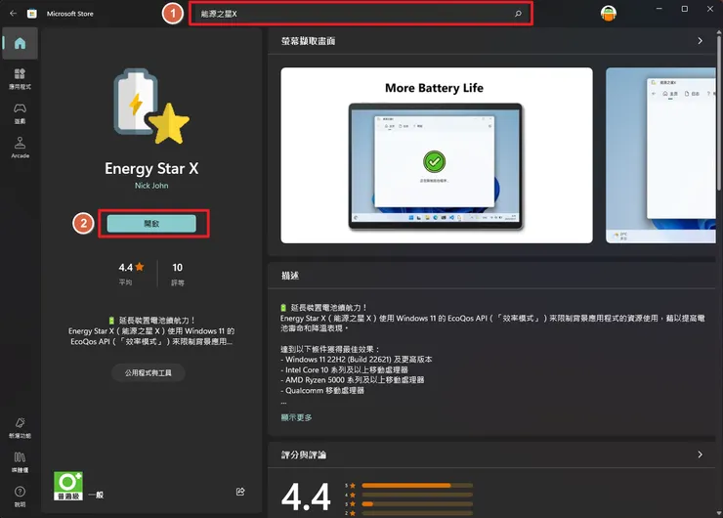This screenshot has height=518, width=723.
Task: Click the large 4.4 score number
Action: tap(306, 497)
